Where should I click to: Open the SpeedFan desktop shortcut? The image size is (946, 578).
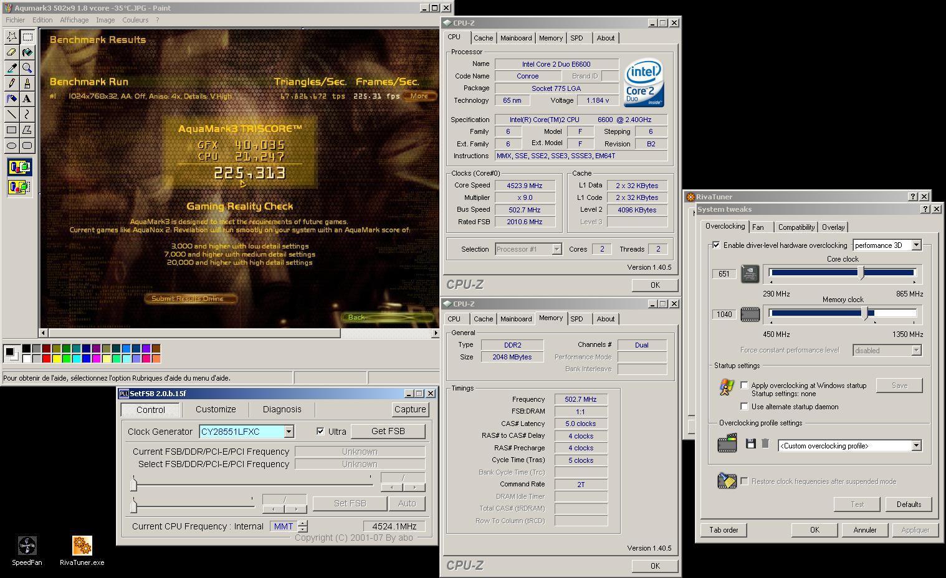pyautogui.click(x=27, y=551)
